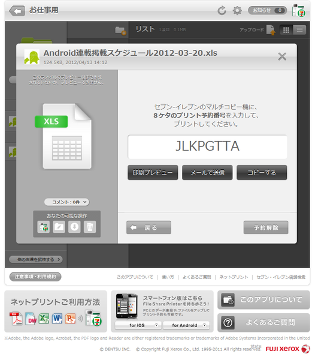The width and height of the screenshot is (318, 360).
Task: Click the download file action icon
Action: click(x=74, y=227)
